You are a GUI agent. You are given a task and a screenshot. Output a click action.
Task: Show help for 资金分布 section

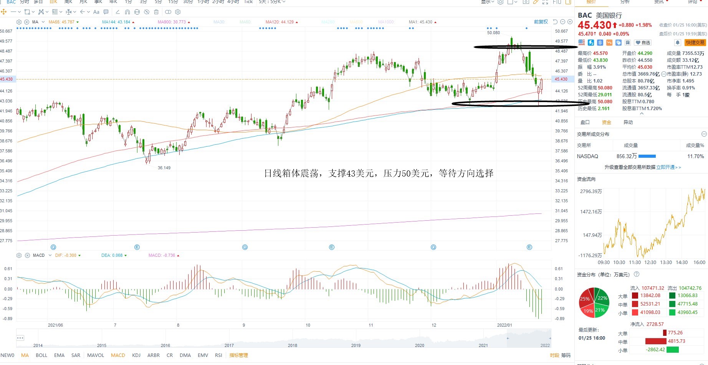637,274
